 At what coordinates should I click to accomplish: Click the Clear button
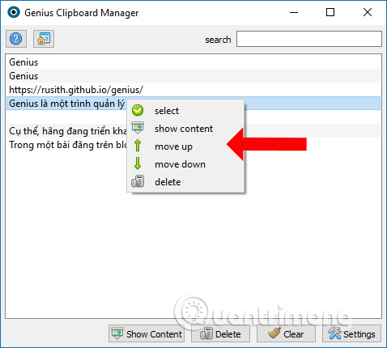pyautogui.click(x=286, y=334)
